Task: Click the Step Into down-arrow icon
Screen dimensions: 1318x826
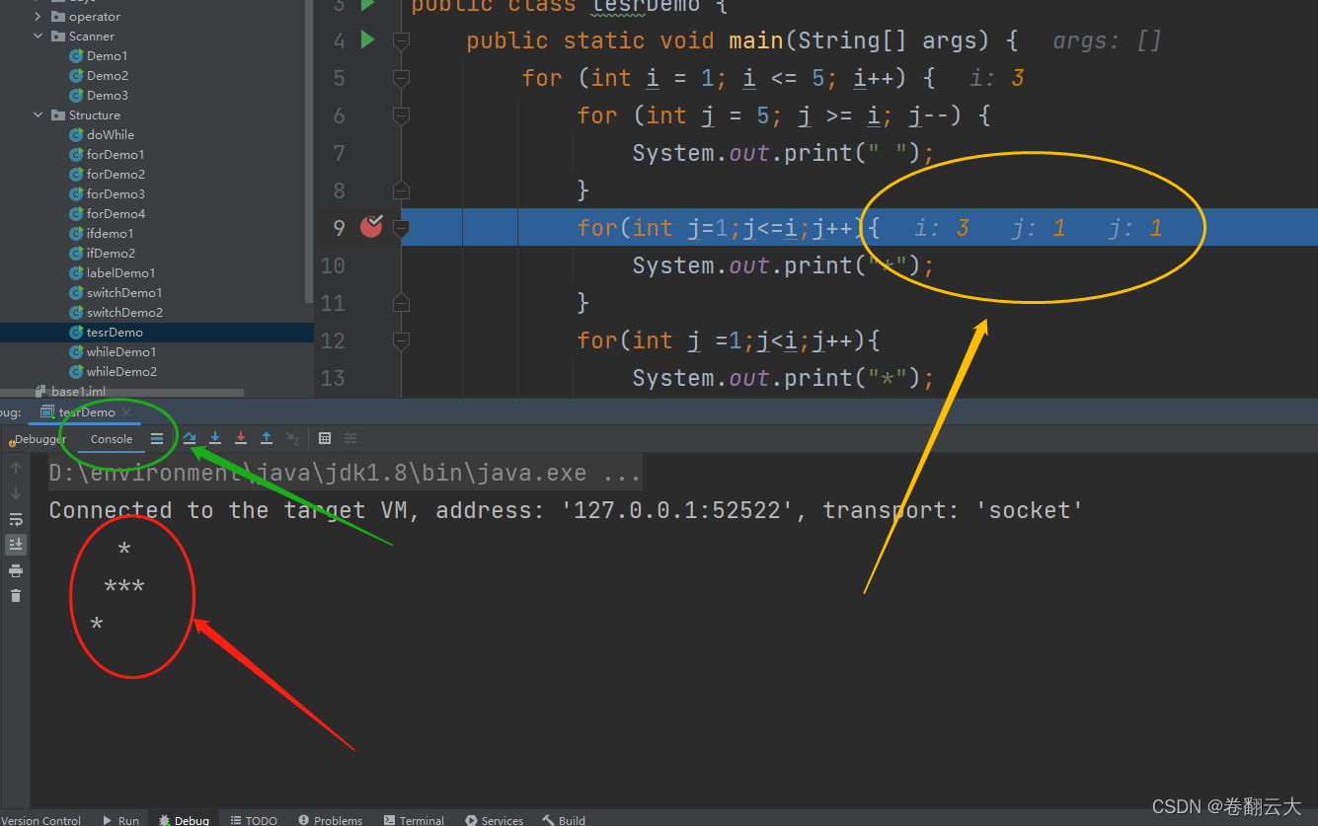Action: 214,438
